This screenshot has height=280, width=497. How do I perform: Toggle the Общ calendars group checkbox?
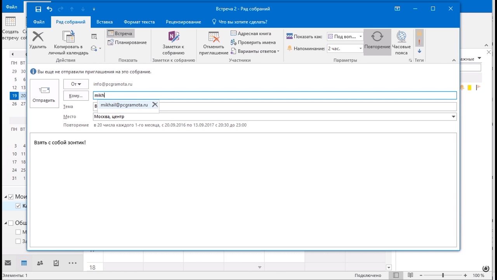11,223
